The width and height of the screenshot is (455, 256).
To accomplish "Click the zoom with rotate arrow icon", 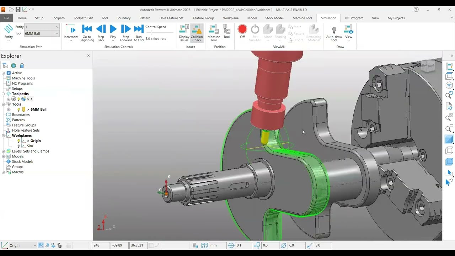I will pyautogui.click(x=449, y=95).
